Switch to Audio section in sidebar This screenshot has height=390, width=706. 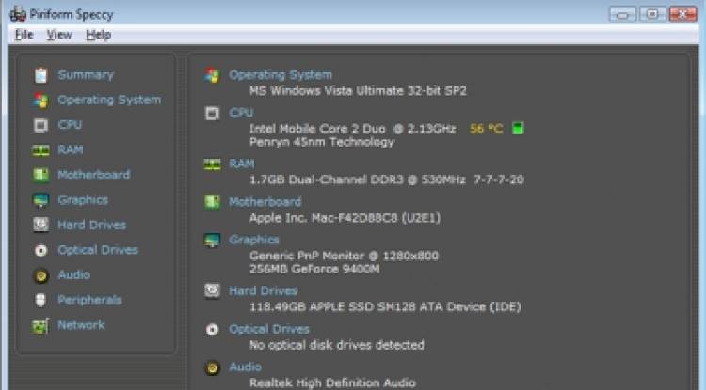coord(73,274)
